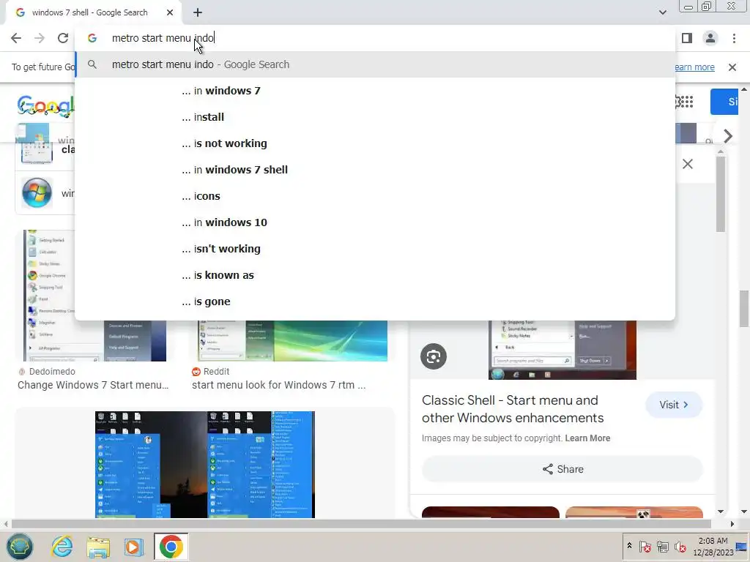Open Windows Media Player from taskbar
Image resolution: width=750 pixels, height=562 pixels.
coord(134,547)
